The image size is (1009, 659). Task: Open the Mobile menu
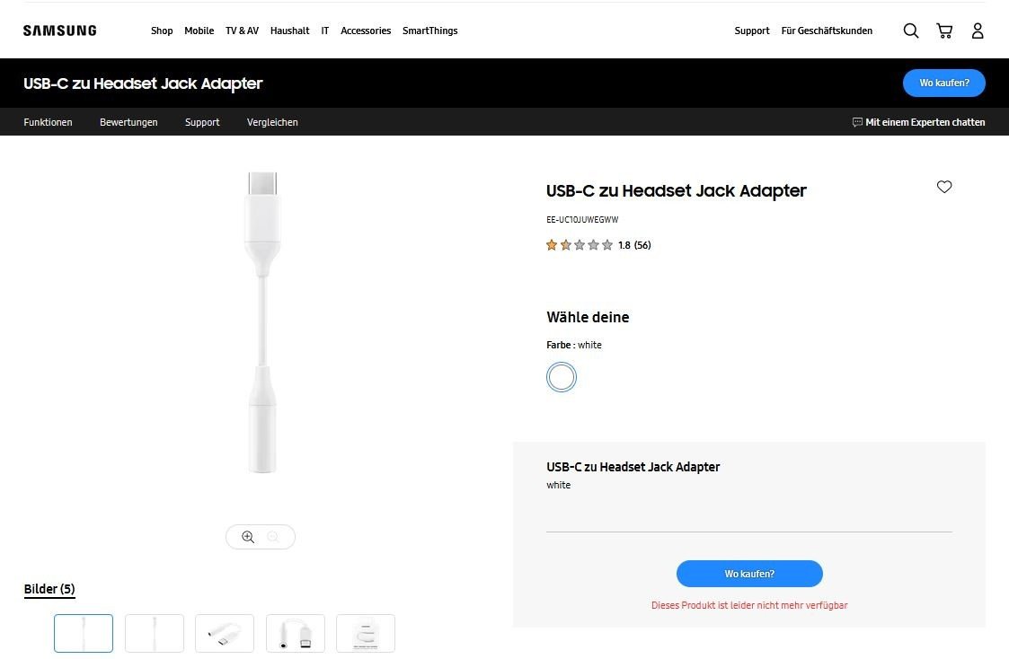(199, 31)
